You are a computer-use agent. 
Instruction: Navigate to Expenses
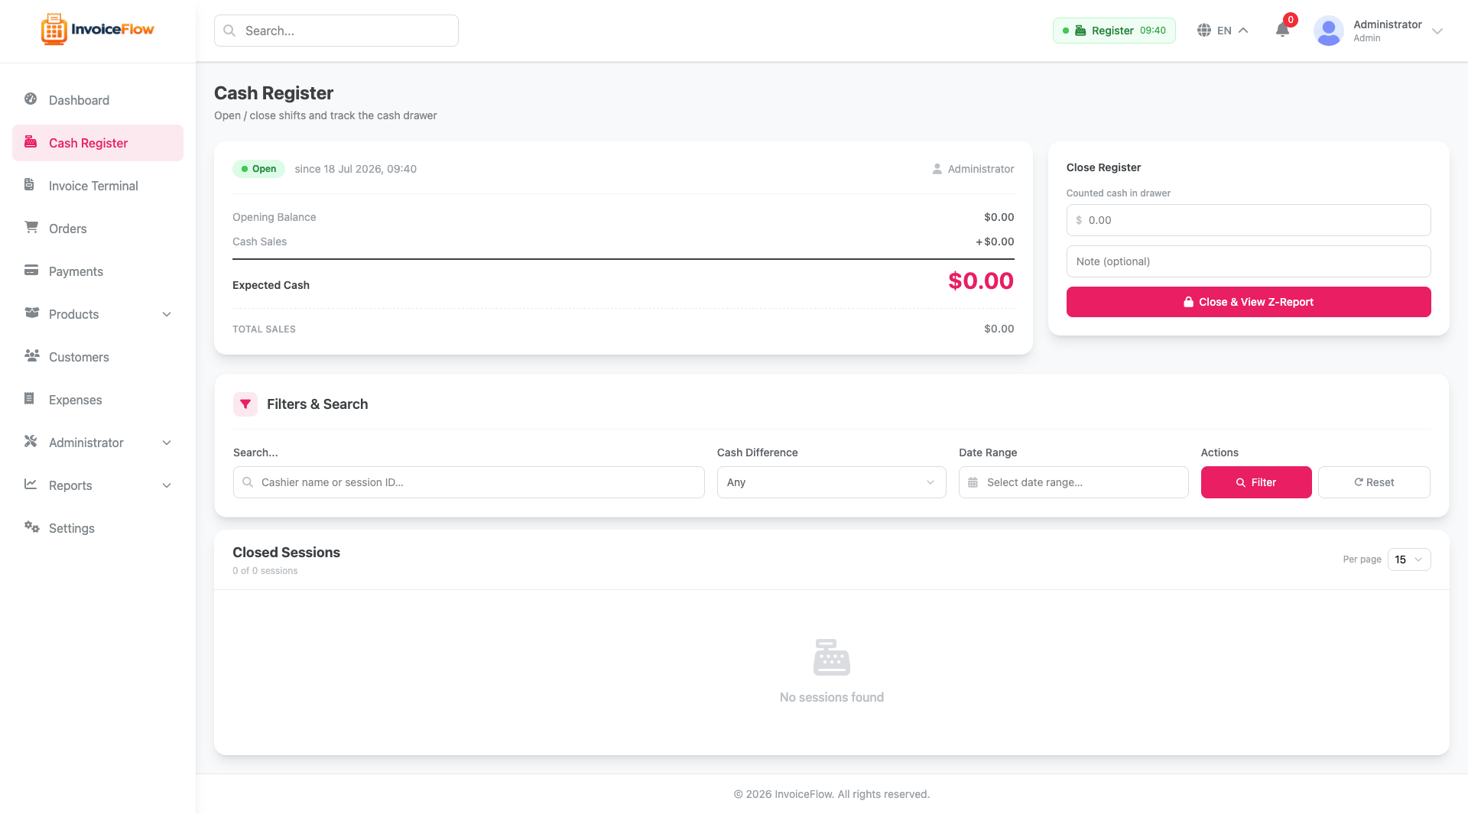tap(98, 400)
